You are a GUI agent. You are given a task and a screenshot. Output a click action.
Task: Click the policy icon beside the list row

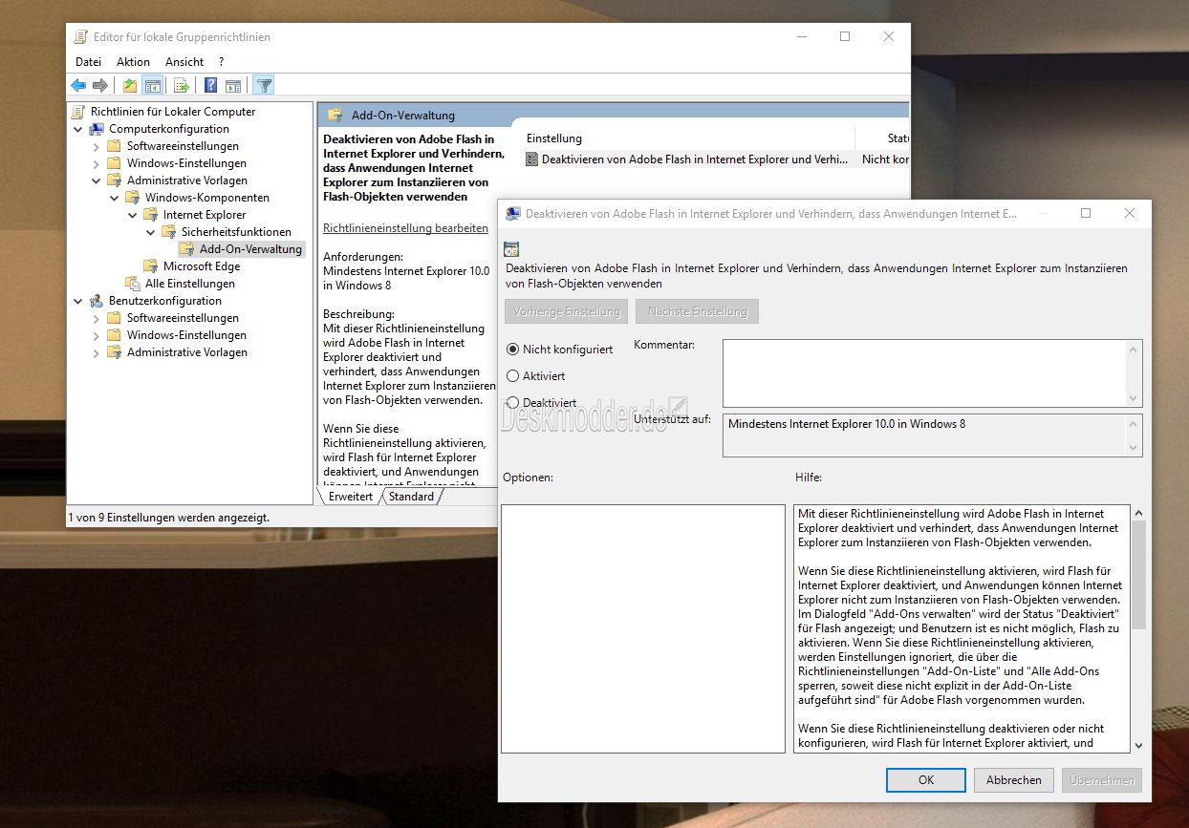532,159
